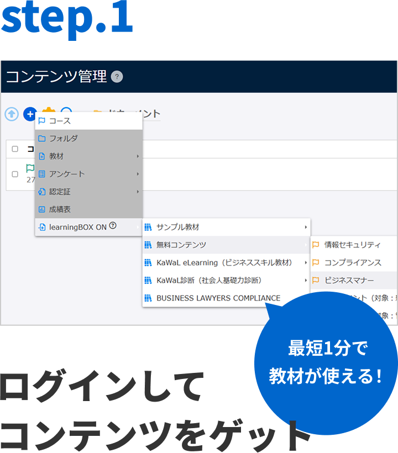Check the checkbox on the first content row
The image size is (398, 453).
tap(15, 174)
